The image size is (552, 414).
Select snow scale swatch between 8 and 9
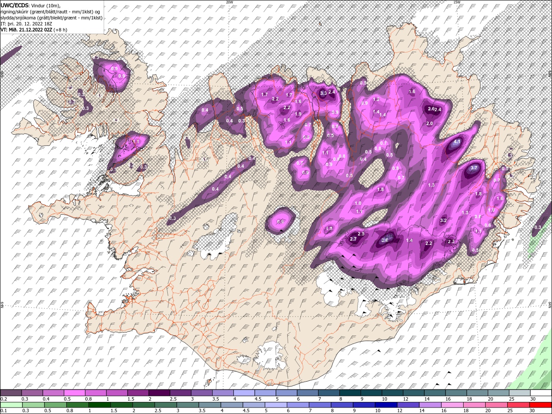[350, 393]
